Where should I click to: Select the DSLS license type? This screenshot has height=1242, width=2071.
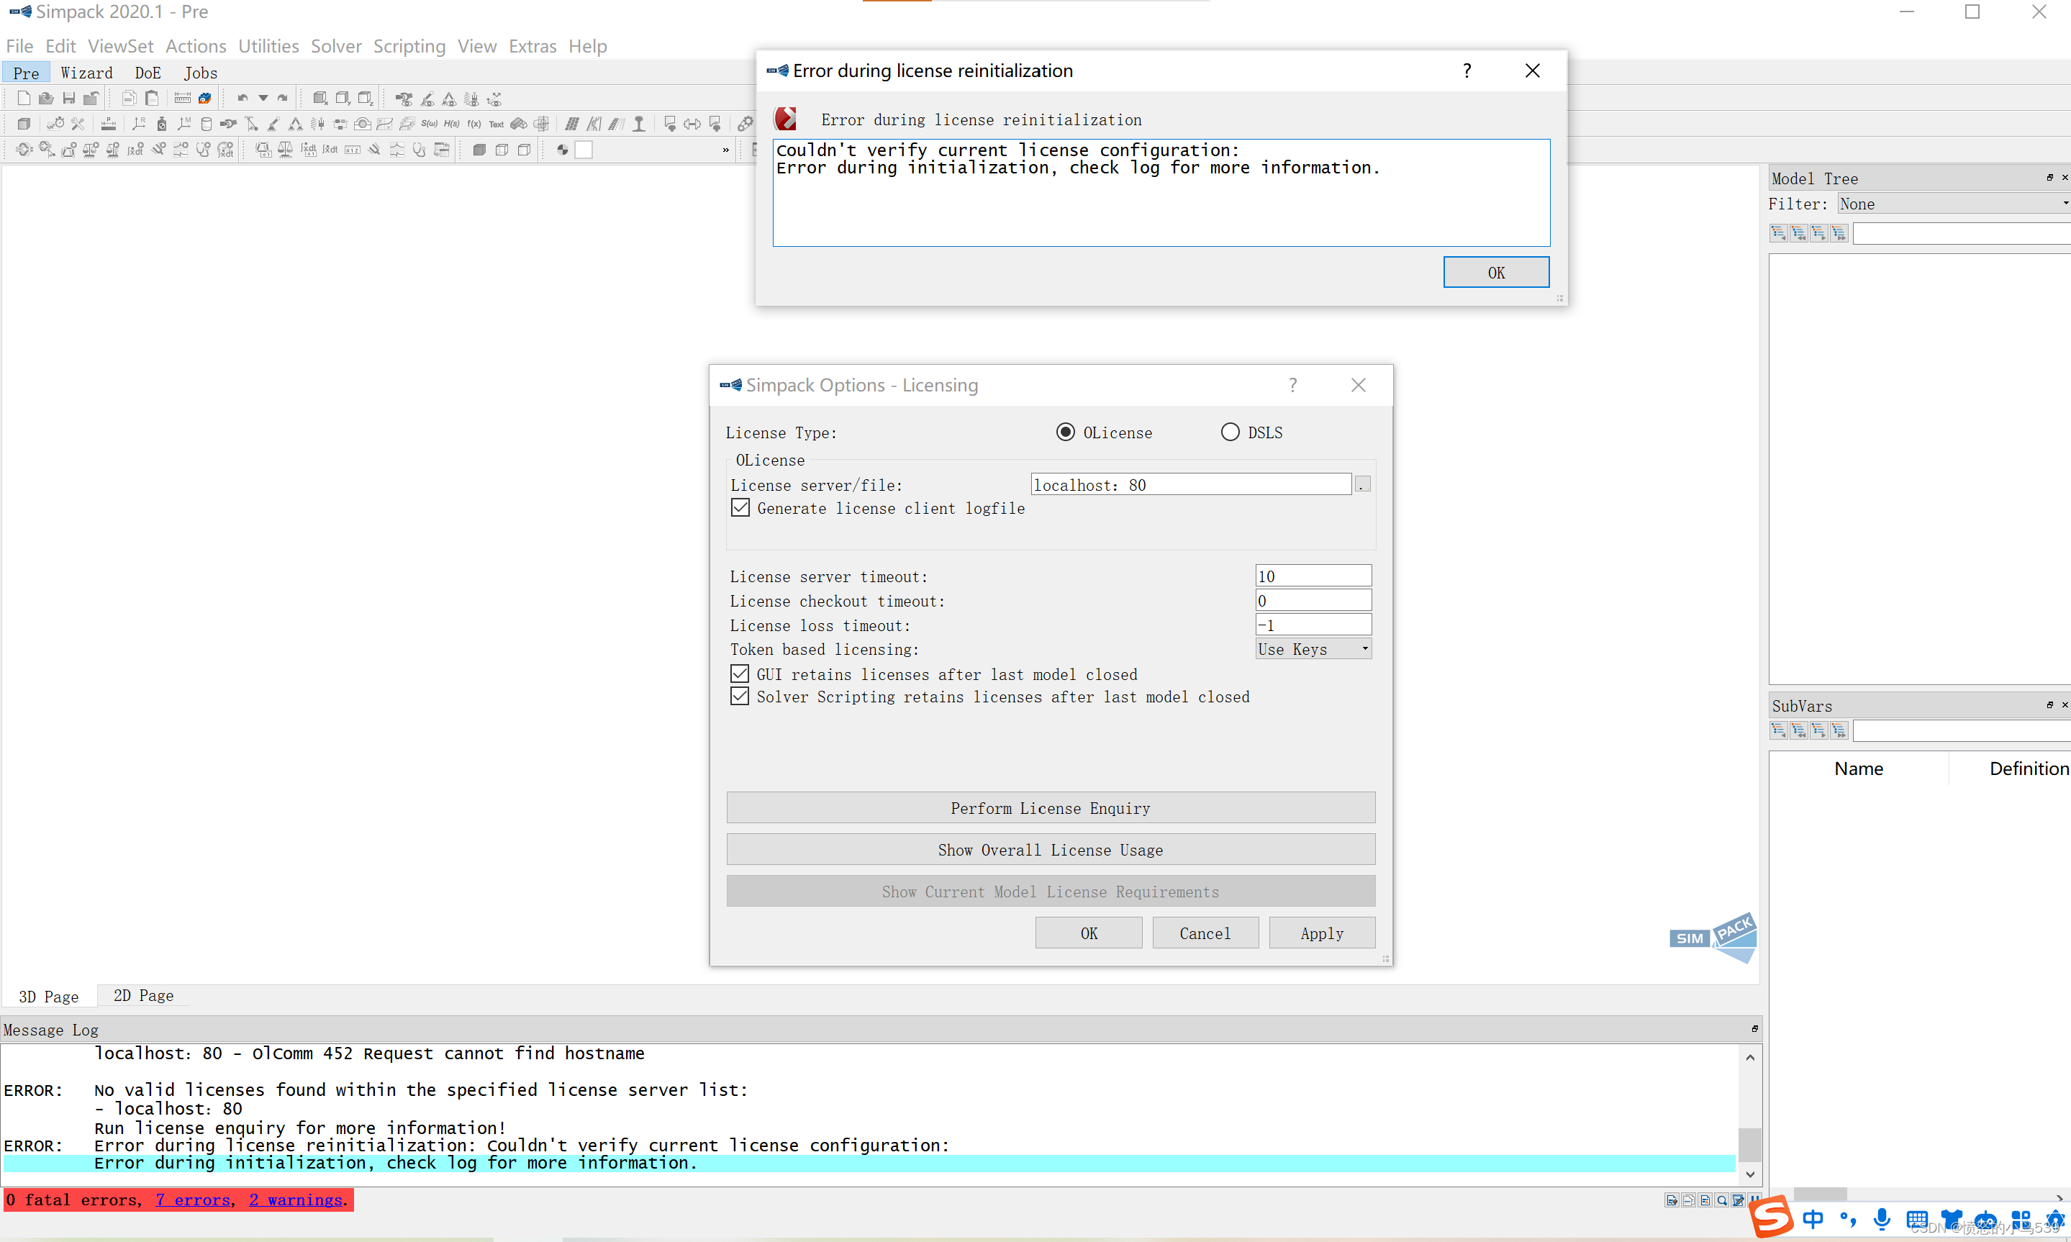[x=1229, y=432]
